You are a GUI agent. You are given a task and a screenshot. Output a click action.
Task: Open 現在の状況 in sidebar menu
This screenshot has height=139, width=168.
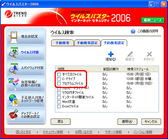pyautogui.click(x=26, y=36)
